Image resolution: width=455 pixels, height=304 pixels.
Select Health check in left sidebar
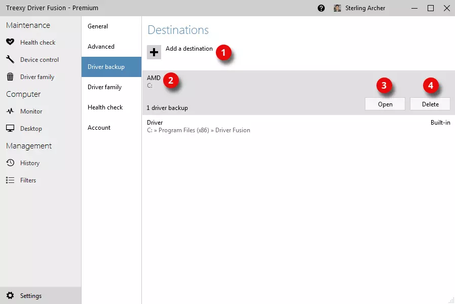(x=41, y=43)
